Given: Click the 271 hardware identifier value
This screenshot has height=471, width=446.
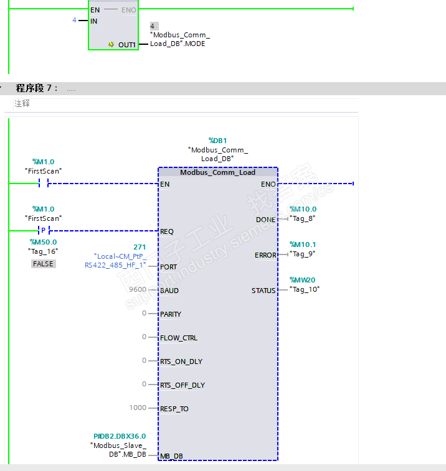Looking at the screenshot, I should pos(140,247).
